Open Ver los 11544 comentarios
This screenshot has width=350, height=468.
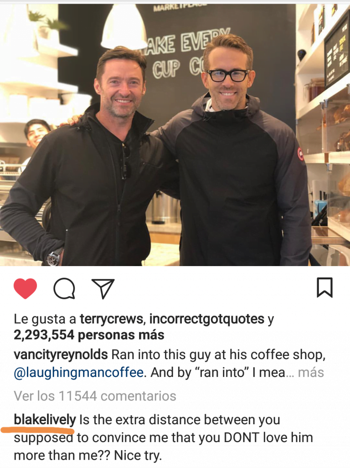click(x=95, y=396)
